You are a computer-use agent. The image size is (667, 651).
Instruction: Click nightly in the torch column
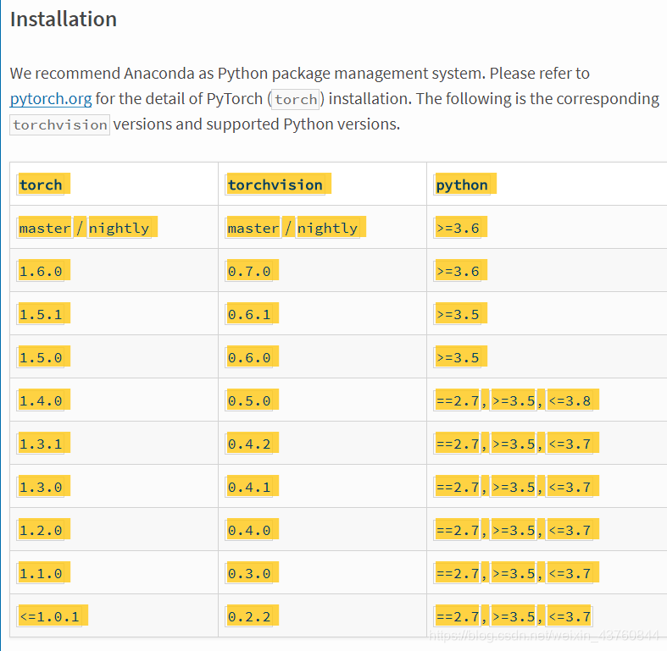119,229
